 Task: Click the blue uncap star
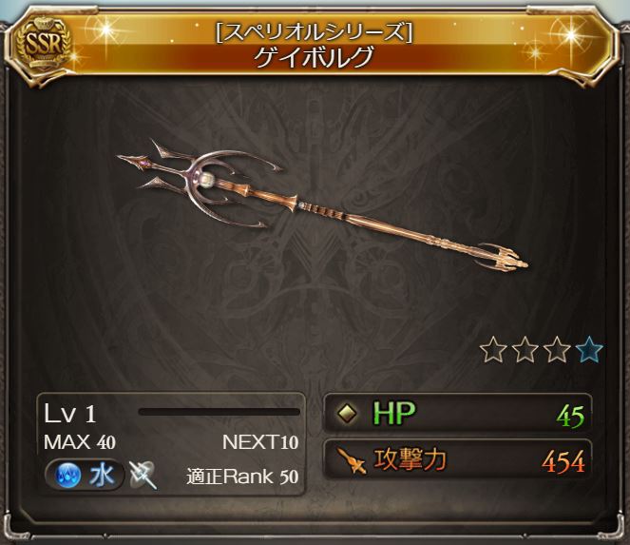pyautogui.click(x=589, y=349)
